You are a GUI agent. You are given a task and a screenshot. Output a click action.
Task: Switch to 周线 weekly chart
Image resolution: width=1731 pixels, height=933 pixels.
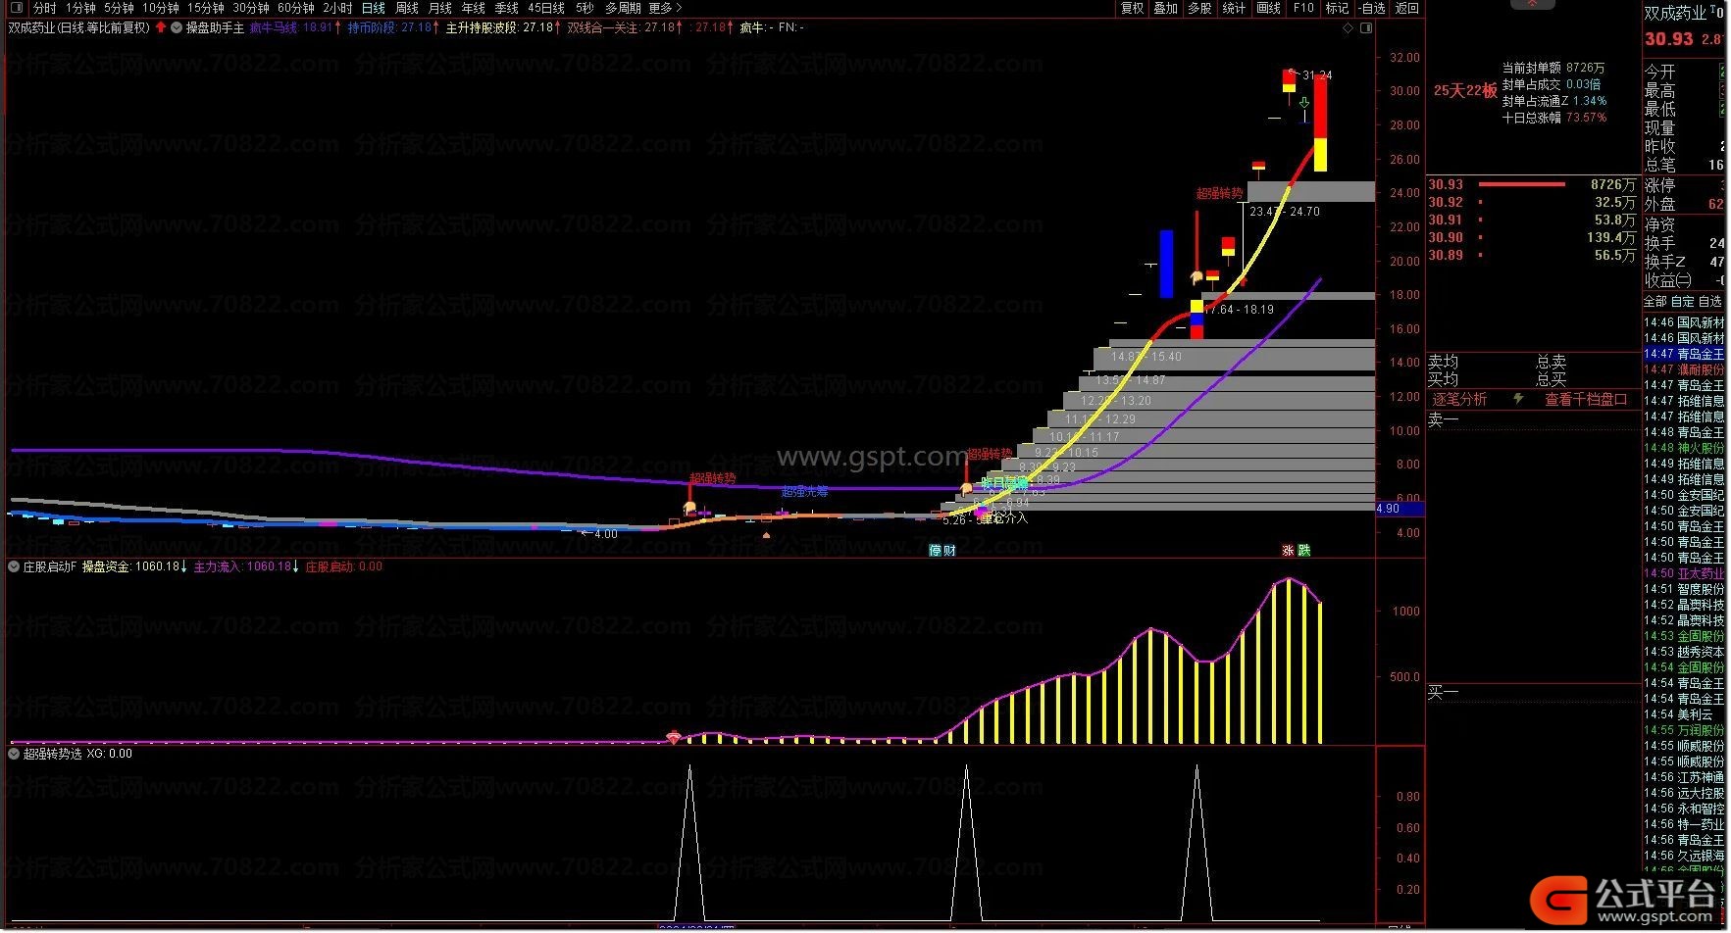tap(406, 8)
